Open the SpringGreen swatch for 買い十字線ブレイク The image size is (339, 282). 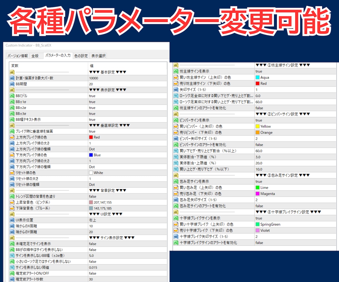tap(258, 224)
